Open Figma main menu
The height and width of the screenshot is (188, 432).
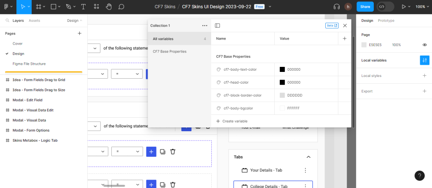pyautogui.click(x=8, y=7)
